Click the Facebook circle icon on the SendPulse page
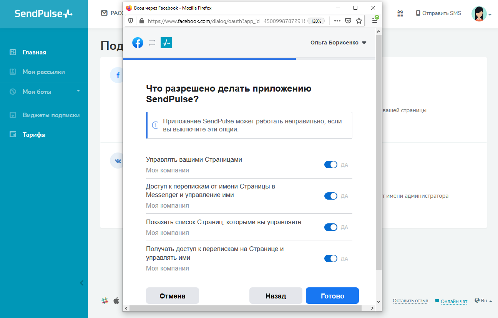The width and height of the screenshot is (498, 318). (117, 75)
